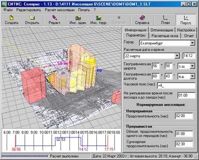The image size is (199, 160).
Task: Expand the с.ш. latitude hemisphere dropdown
Action: point(192,66)
